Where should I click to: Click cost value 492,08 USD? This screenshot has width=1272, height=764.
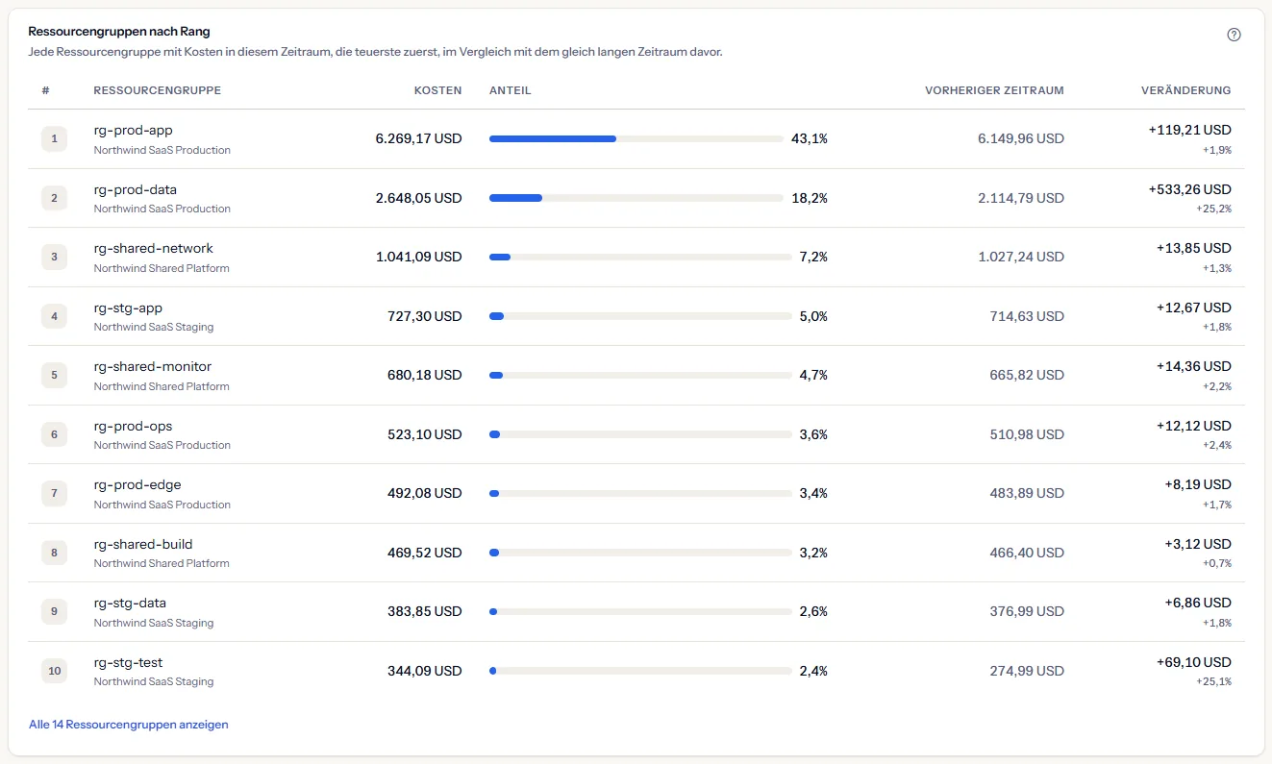tap(424, 493)
